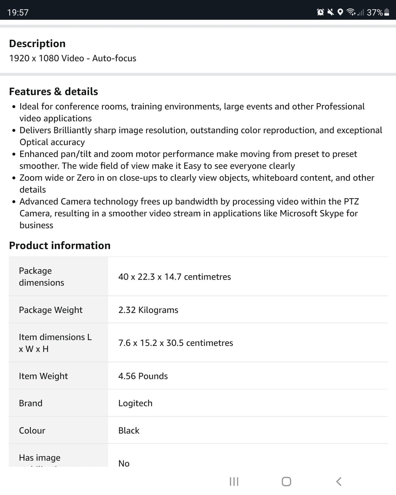
Task: Tap the PTZ Camera bandwidth bullet point
Action: 189,213
